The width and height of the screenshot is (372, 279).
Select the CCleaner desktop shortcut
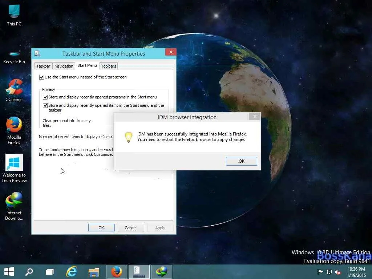point(14,90)
